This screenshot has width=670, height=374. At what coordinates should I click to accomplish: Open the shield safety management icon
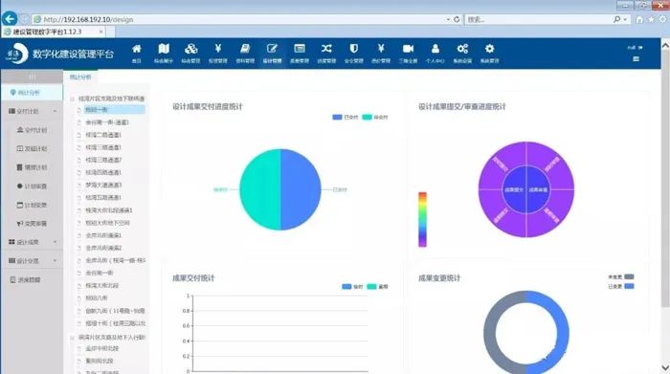tap(354, 49)
